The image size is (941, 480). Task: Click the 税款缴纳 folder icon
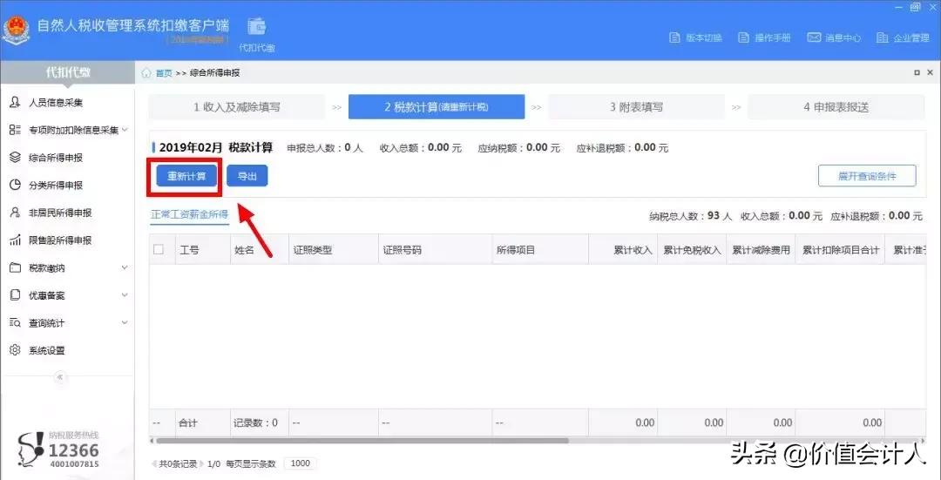(16, 267)
